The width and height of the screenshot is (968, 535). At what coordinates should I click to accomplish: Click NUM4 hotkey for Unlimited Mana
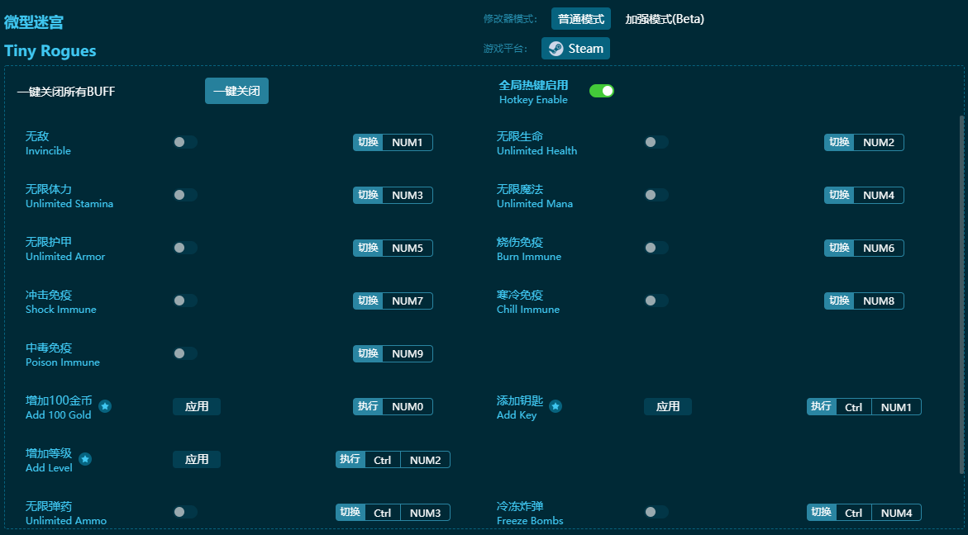pos(879,196)
